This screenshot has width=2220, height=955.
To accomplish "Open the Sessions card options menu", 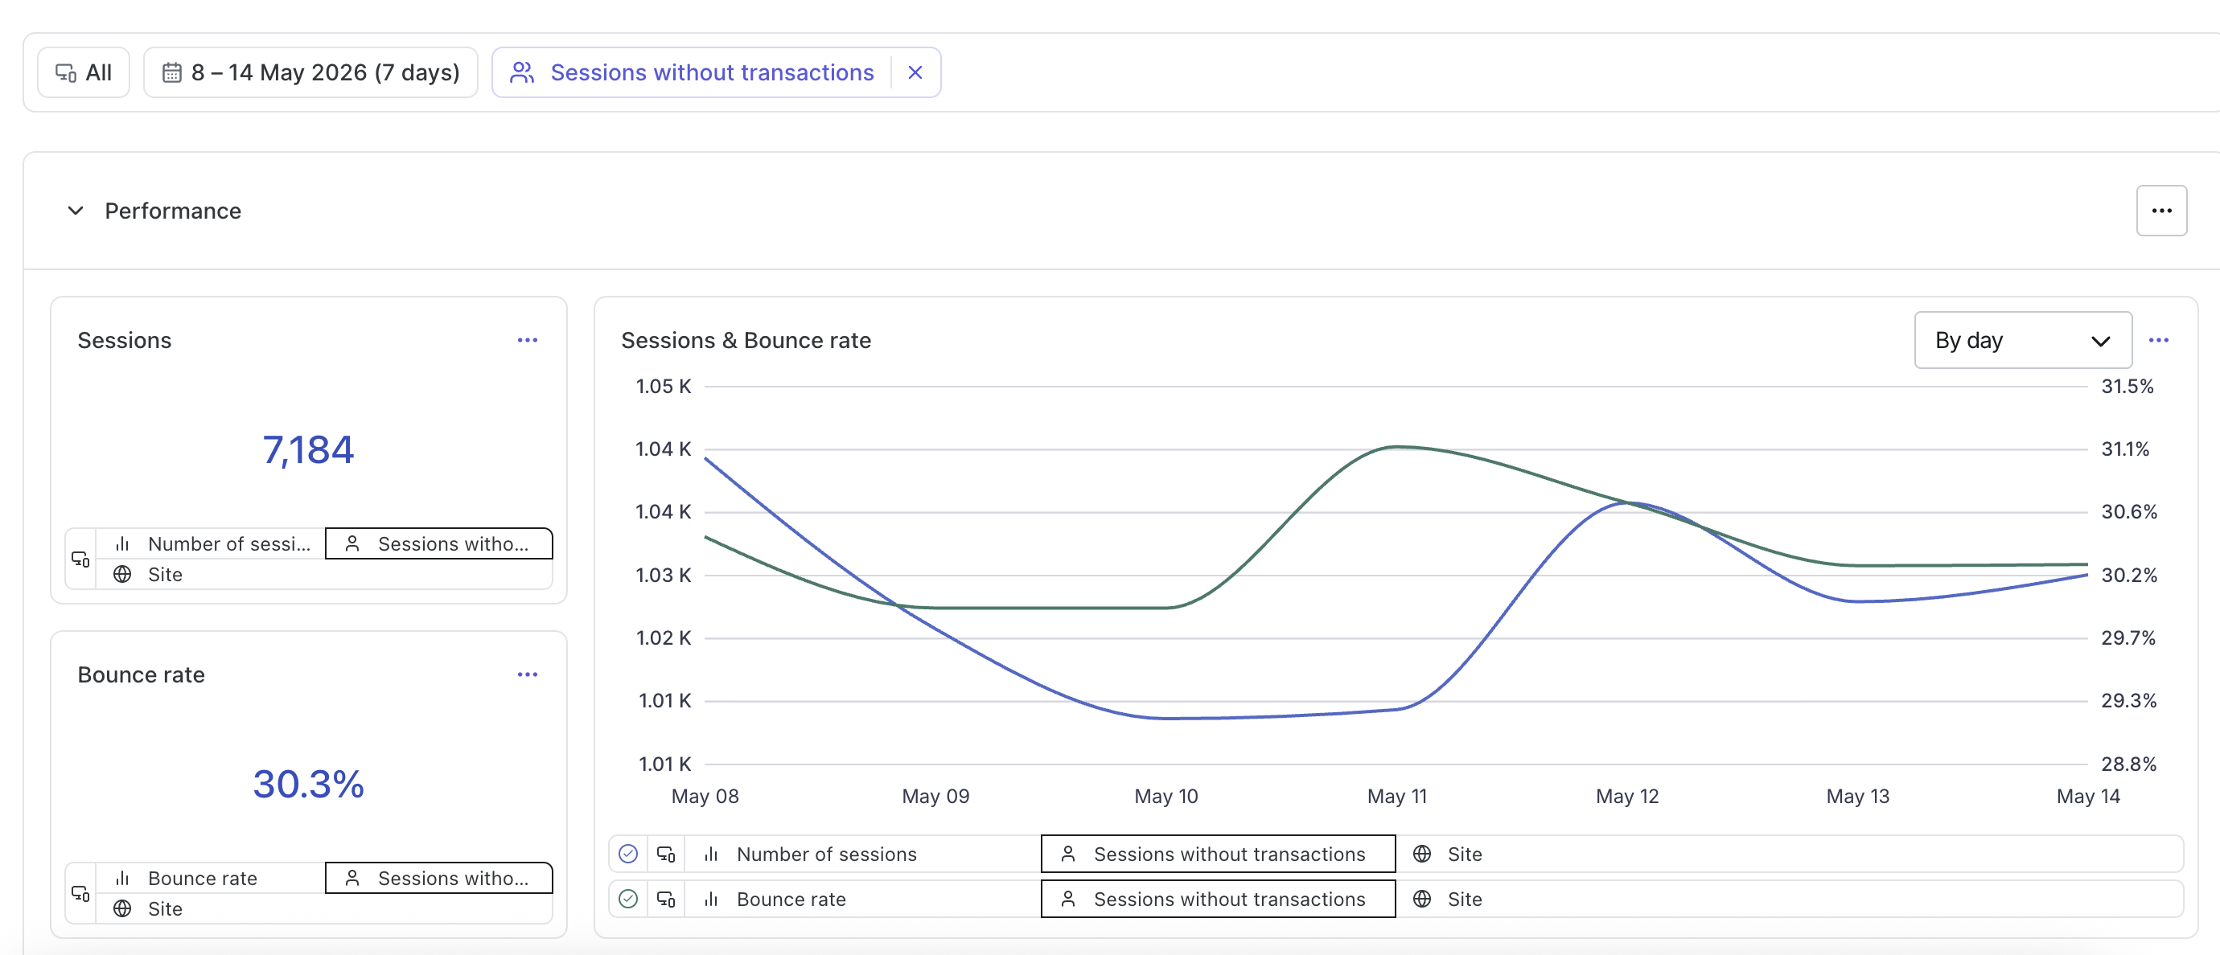I will (528, 340).
